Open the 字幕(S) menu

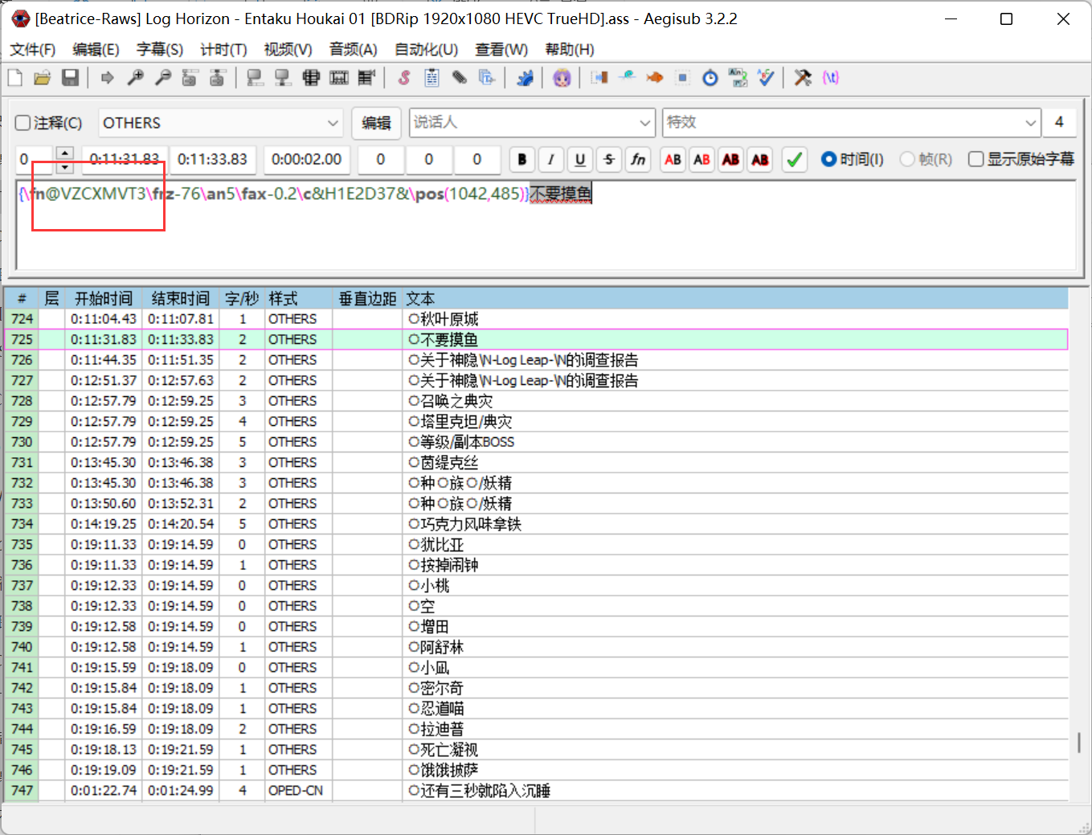point(160,50)
